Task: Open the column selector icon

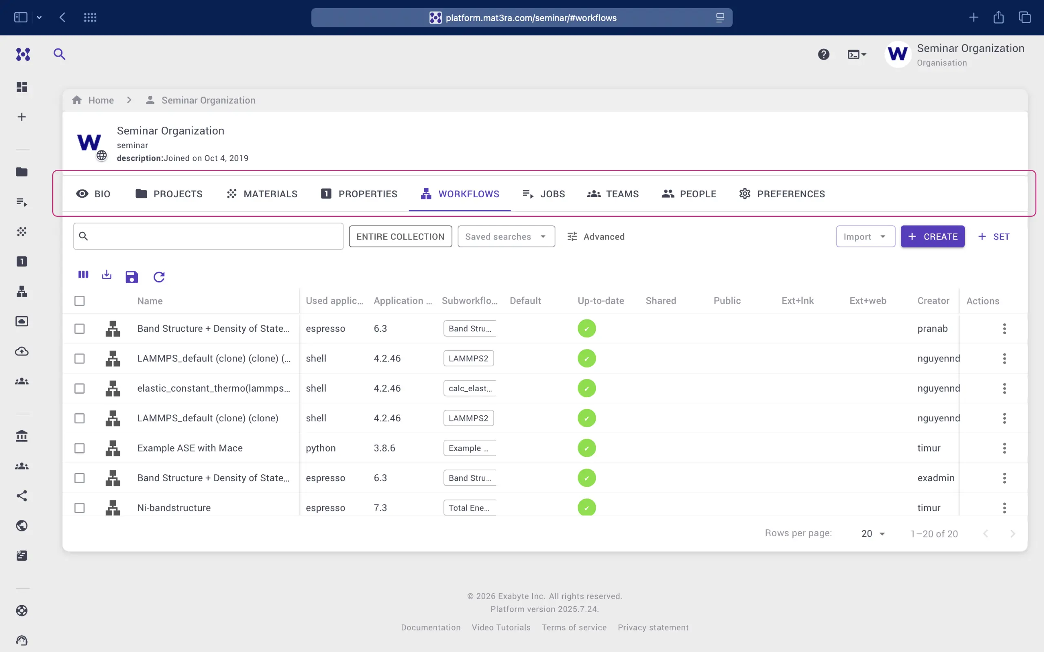Action: pos(83,275)
